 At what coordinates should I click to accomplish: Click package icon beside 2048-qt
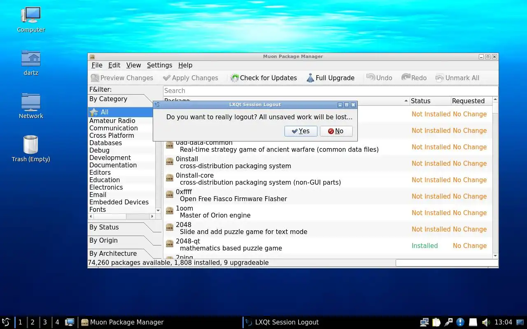[170, 243]
